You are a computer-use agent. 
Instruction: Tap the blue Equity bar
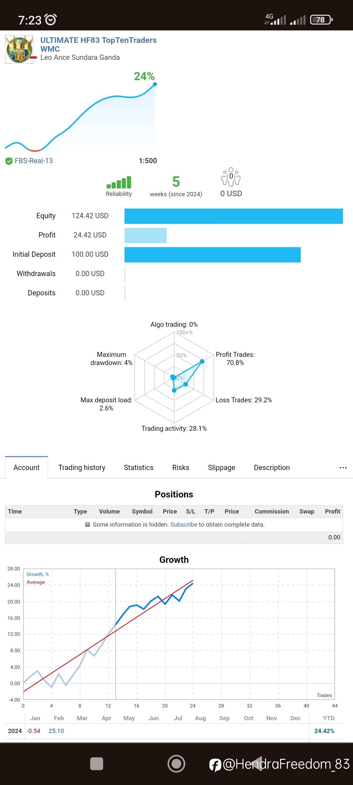click(233, 216)
